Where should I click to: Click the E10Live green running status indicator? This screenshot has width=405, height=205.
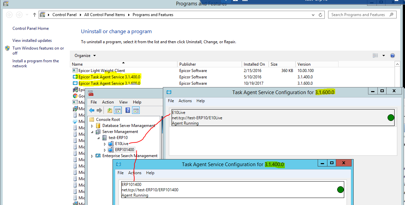click(391, 118)
